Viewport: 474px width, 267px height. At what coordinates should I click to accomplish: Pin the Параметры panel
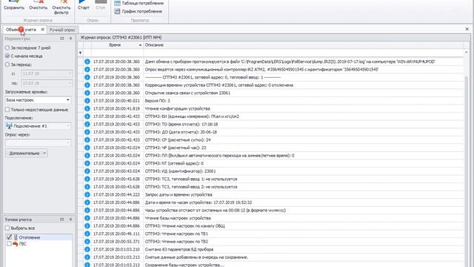(71, 39)
